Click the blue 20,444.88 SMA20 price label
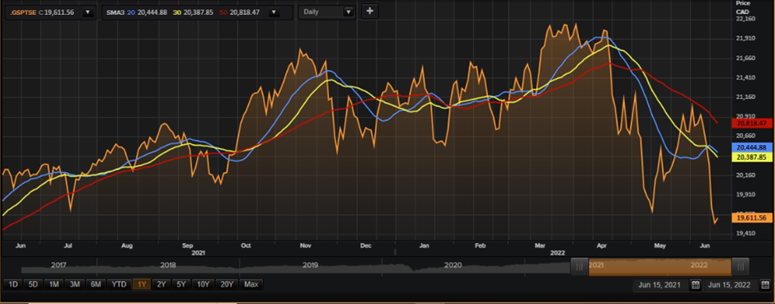Screen dimensions: 775x304 (751, 147)
